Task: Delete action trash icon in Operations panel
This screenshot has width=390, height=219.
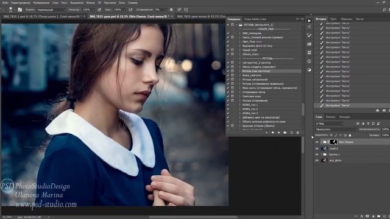Action: [x=298, y=133]
